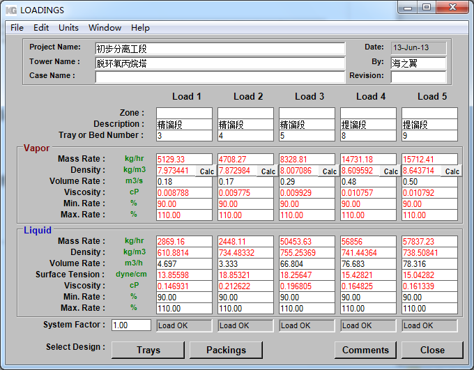Click the By field
Image resolution: width=474 pixels, height=370 pixels.
point(418,63)
